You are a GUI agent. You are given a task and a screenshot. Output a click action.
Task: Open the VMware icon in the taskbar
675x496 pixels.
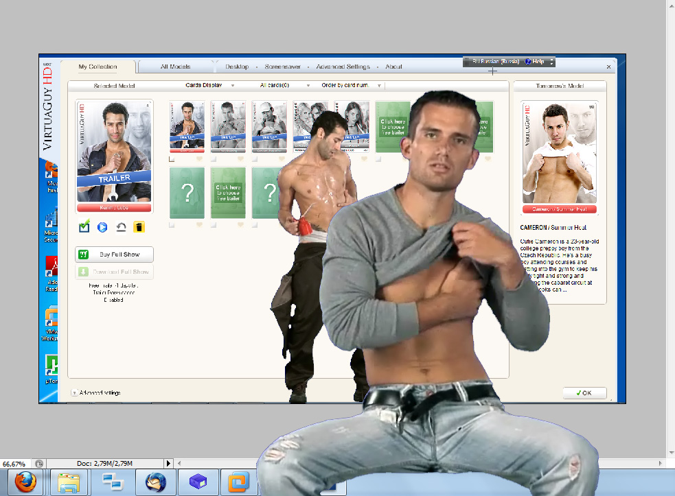pos(238,482)
